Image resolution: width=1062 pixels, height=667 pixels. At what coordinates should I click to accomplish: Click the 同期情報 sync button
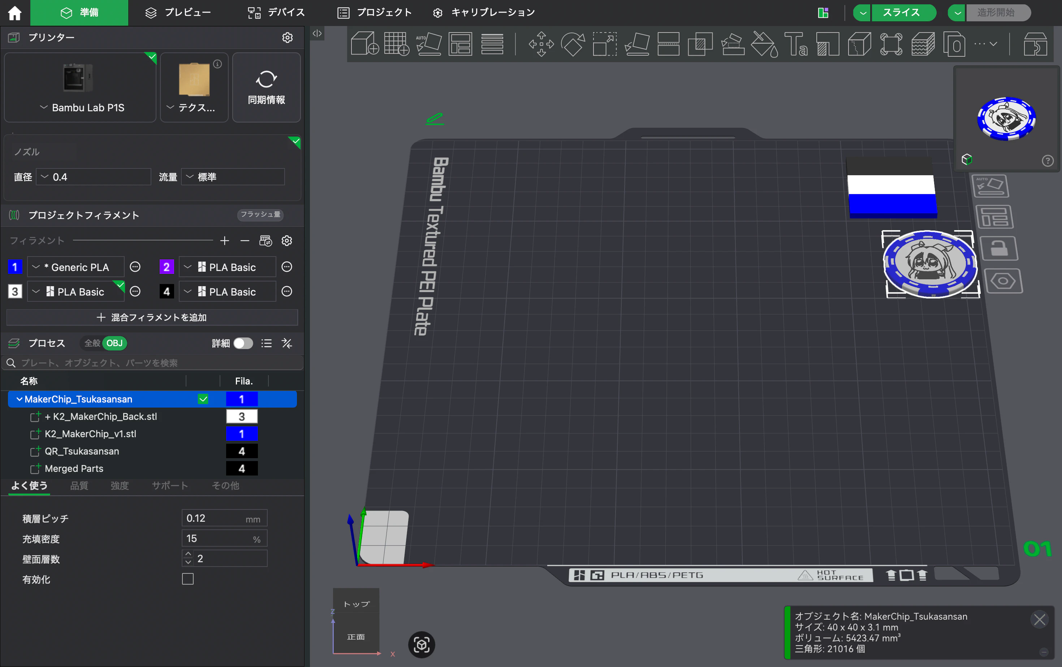tap(266, 87)
